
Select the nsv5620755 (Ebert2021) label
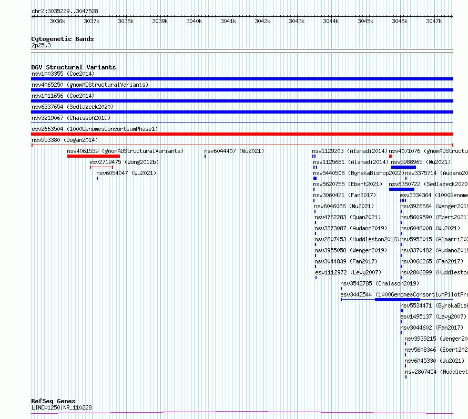pyautogui.click(x=348, y=184)
